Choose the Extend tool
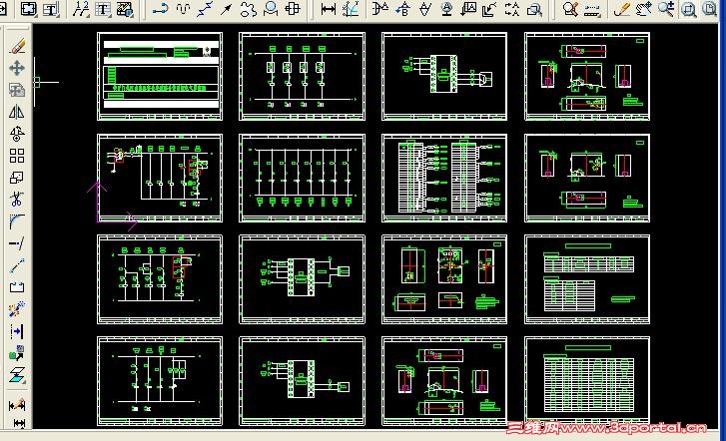The image size is (726, 441). click(17, 243)
